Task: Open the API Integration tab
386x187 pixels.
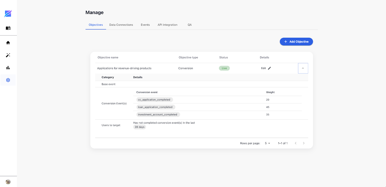Action: pos(167,25)
